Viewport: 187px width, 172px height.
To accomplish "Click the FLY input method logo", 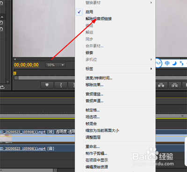I will pyautogui.click(x=158, y=63).
